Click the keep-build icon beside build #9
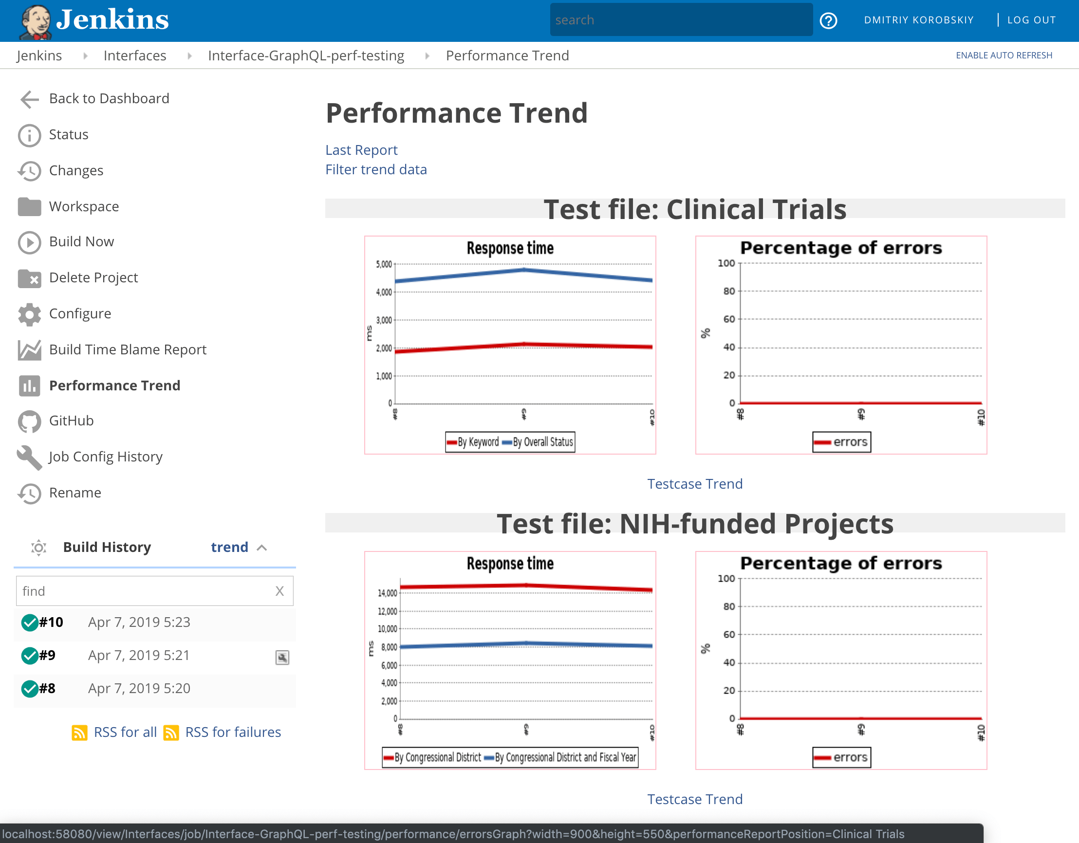This screenshot has width=1079, height=843. pos(282,657)
